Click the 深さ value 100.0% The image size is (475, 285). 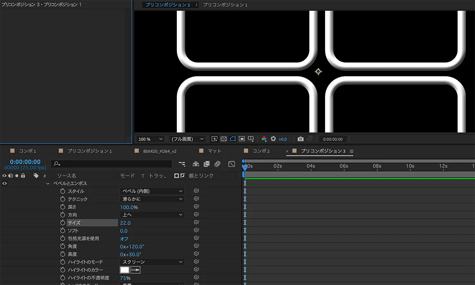[129, 207]
